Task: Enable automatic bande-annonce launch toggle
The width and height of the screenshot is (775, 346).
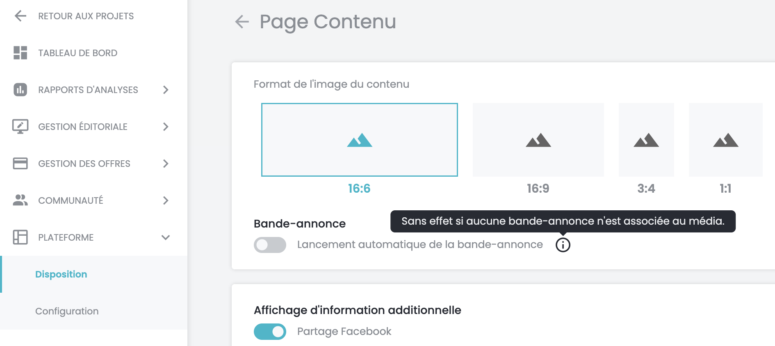Action: point(270,245)
